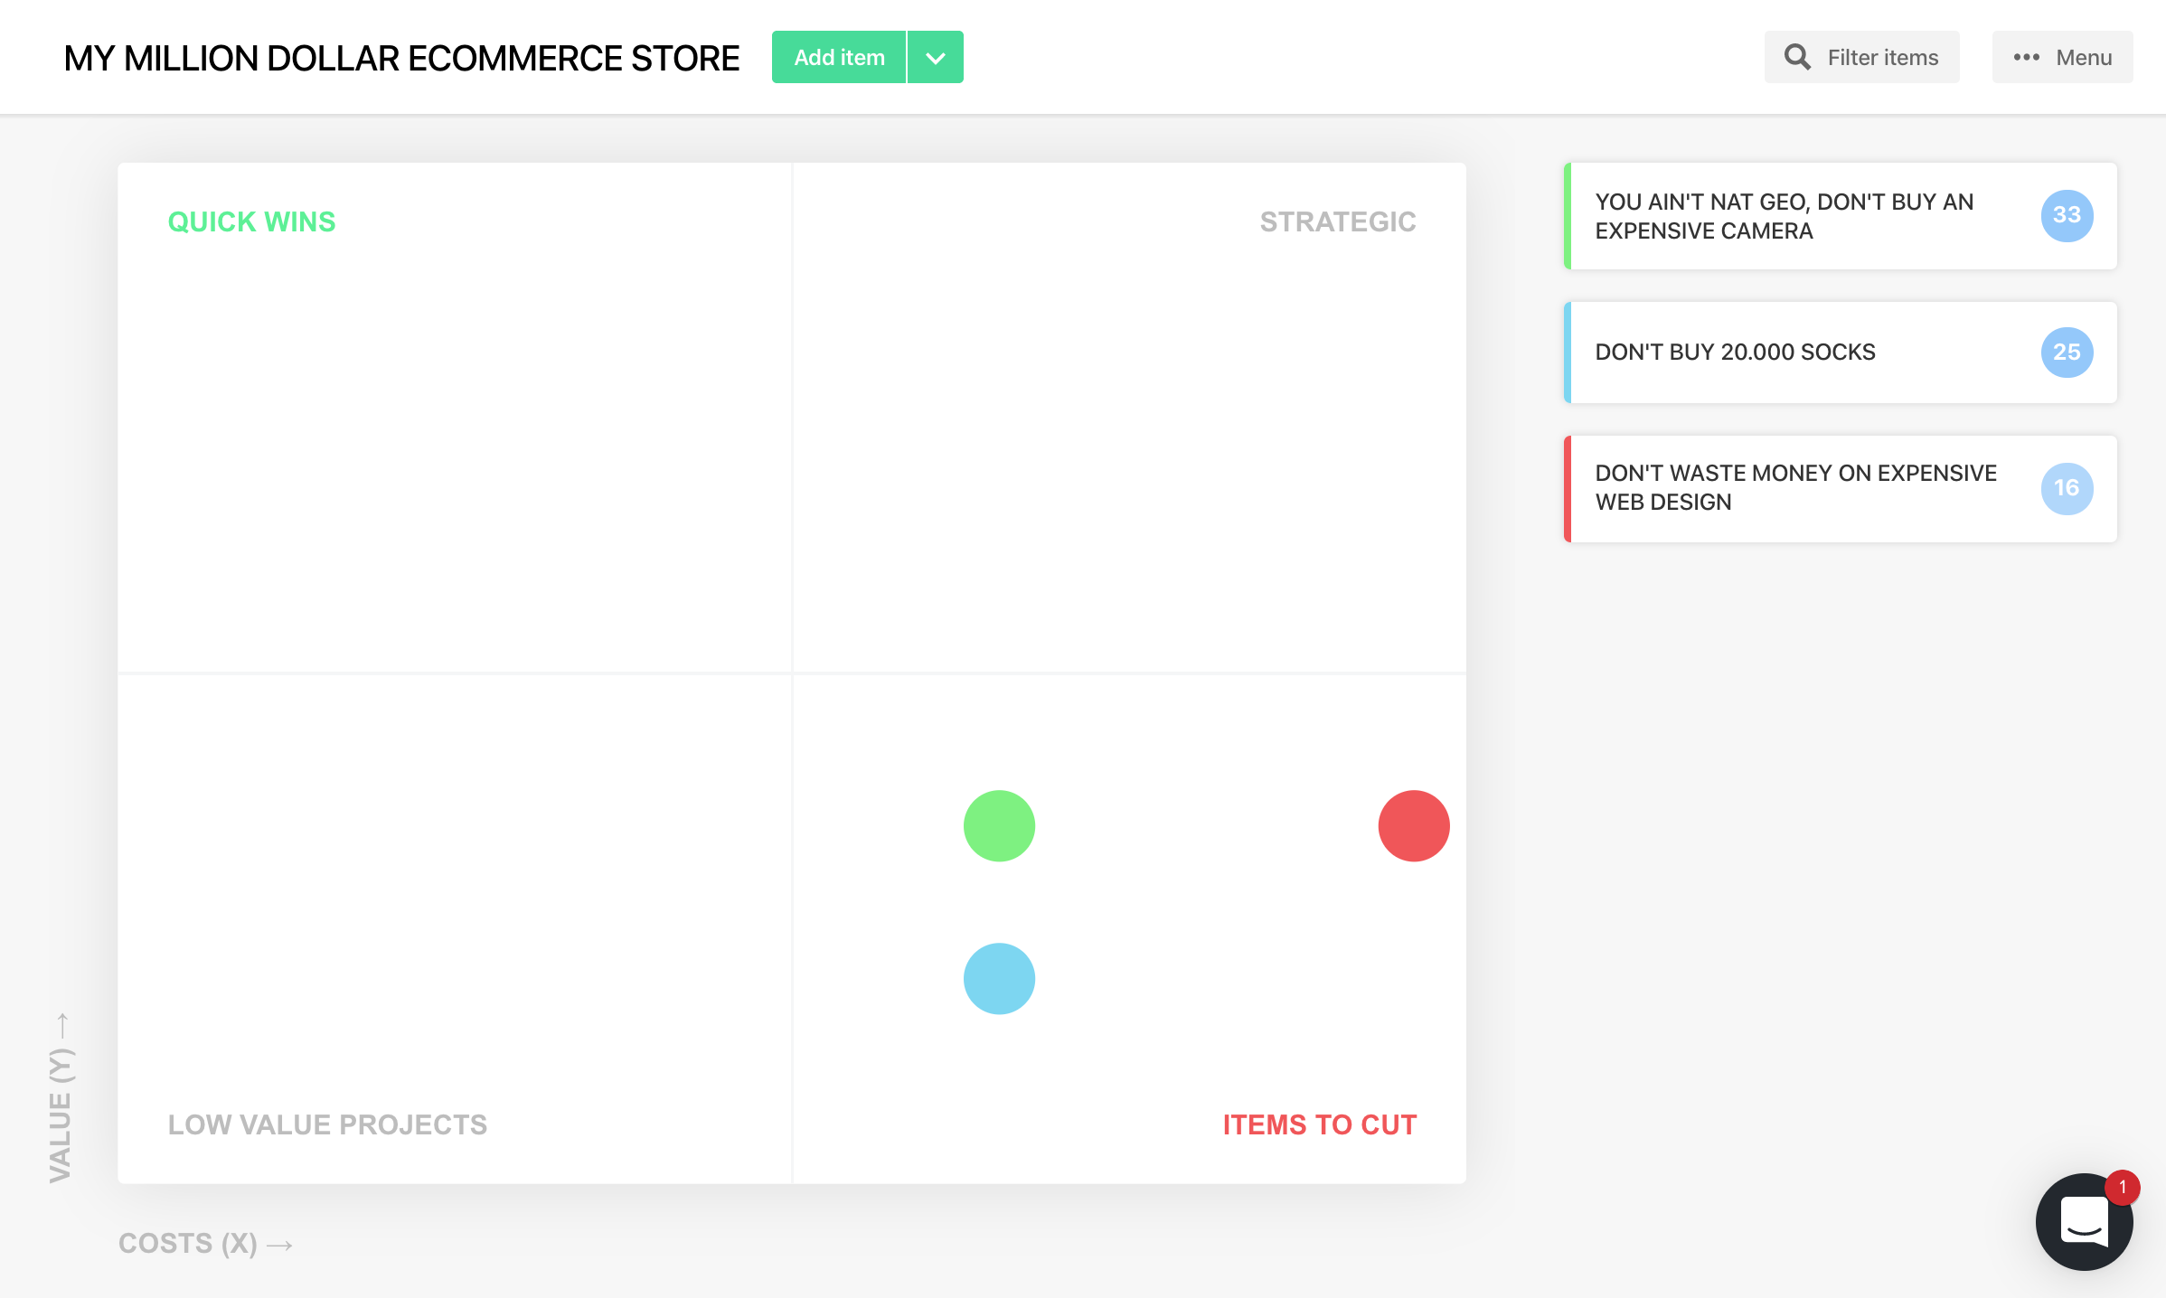
Task: Select the blue dot on matrix
Action: [x=999, y=979]
